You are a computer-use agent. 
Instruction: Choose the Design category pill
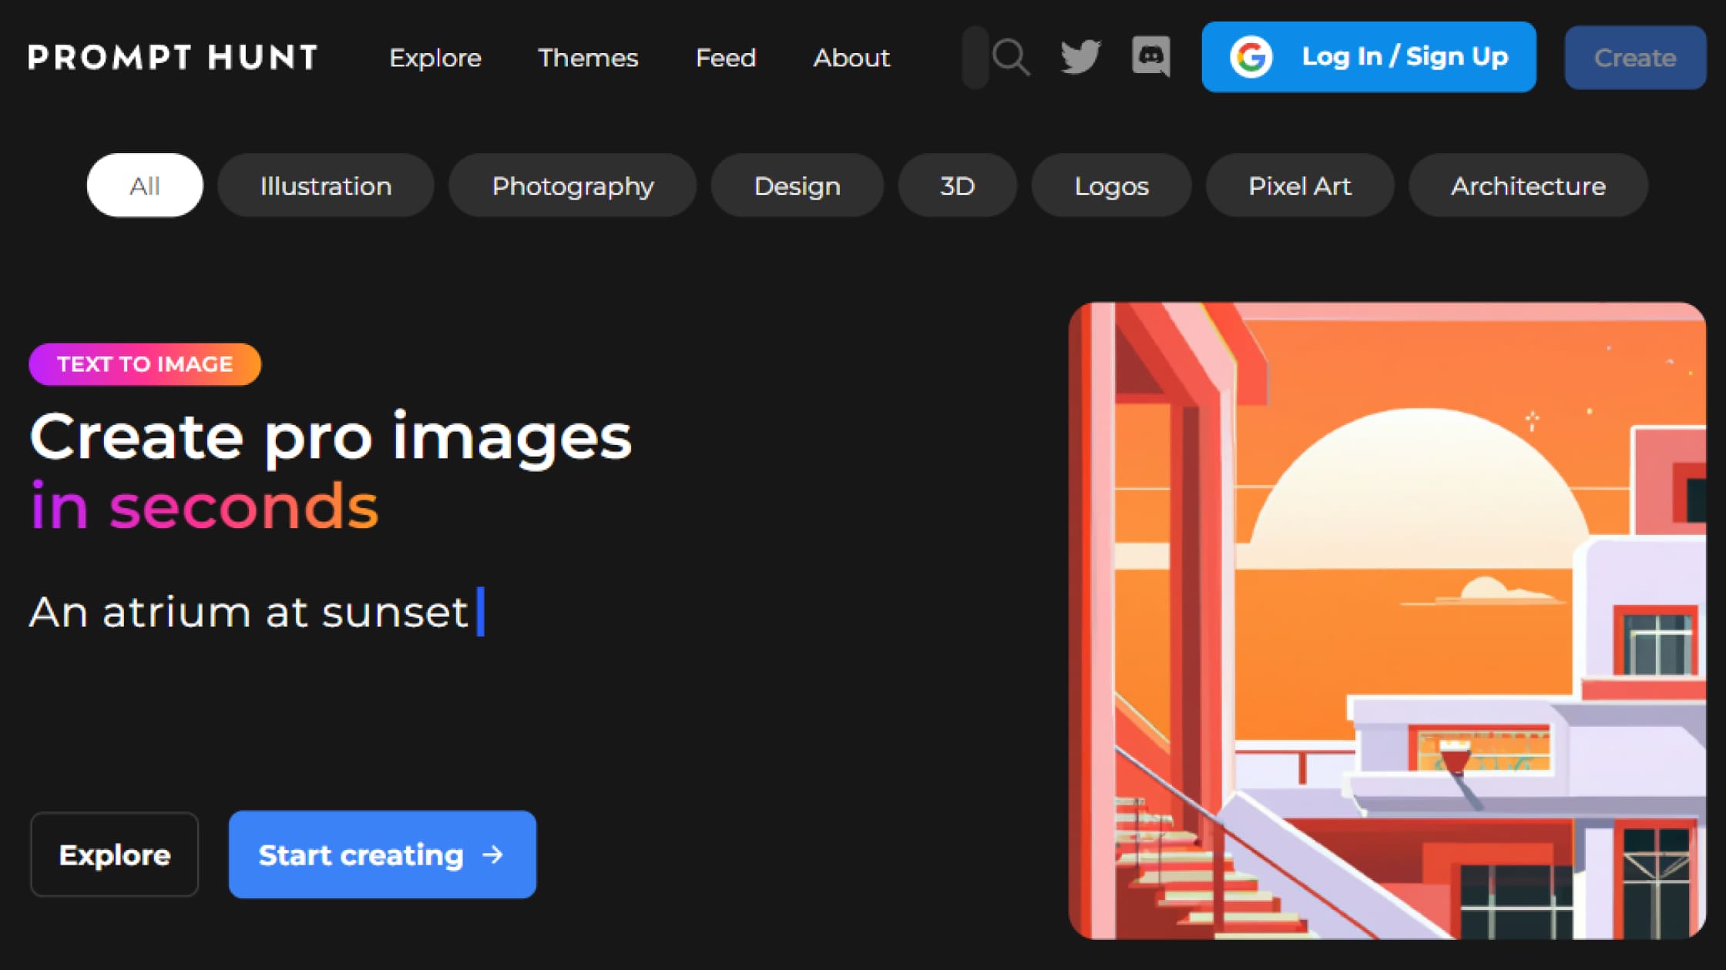coord(797,186)
